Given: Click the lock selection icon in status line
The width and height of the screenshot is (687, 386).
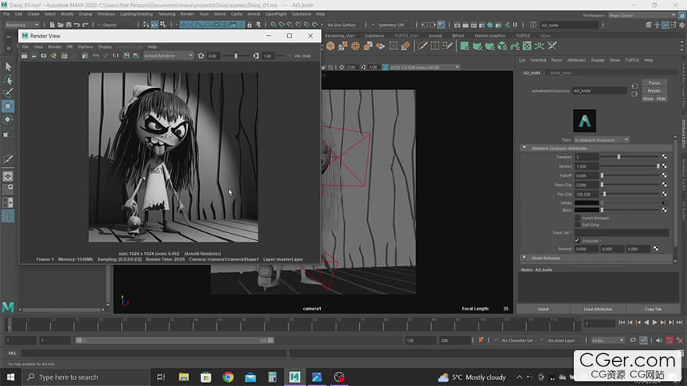Looking at the screenshot, I should tap(249, 25).
